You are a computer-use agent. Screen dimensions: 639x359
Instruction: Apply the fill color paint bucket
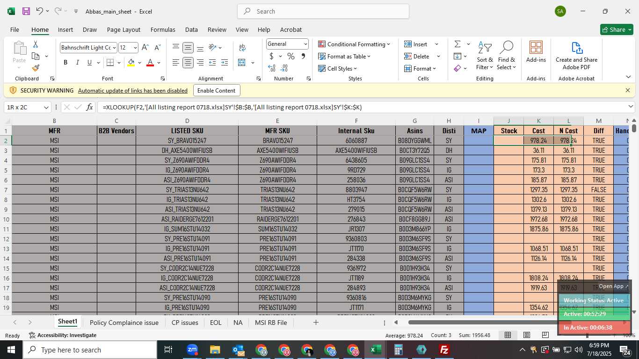[x=131, y=63]
